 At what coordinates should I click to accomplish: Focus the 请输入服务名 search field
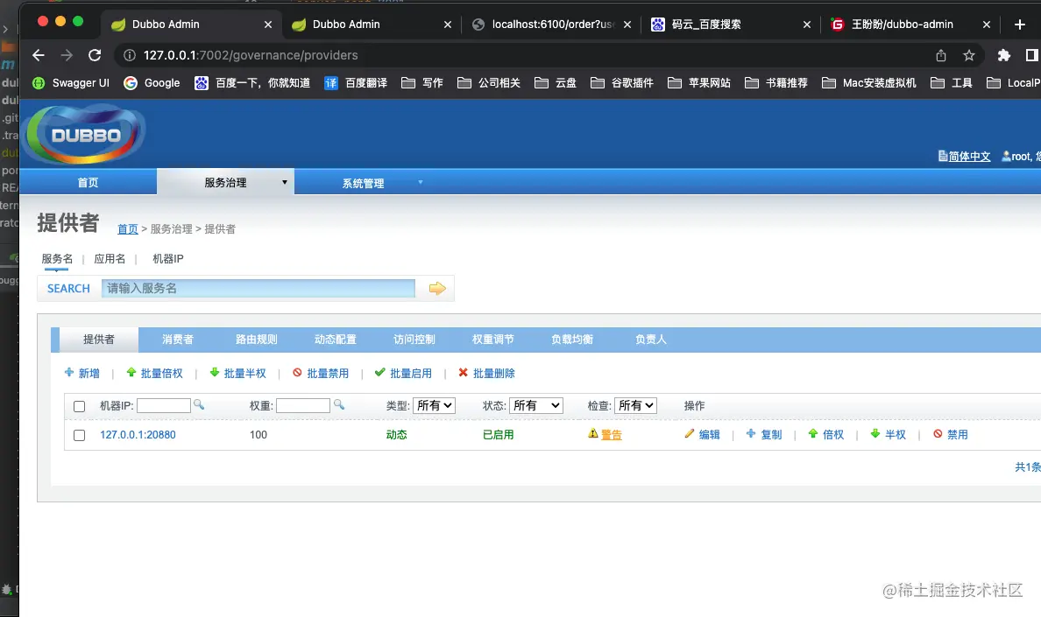click(x=258, y=288)
